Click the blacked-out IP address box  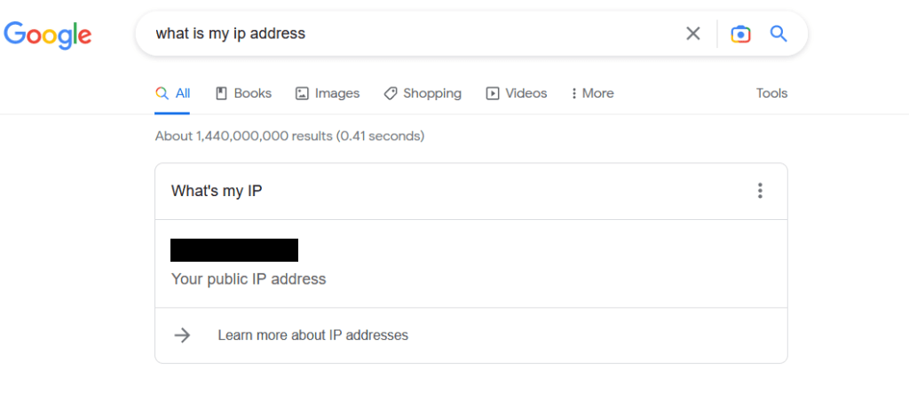point(234,250)
